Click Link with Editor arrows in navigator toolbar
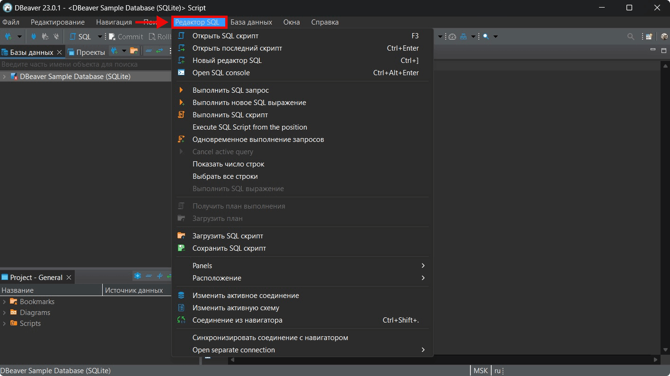 pos(159,51)
